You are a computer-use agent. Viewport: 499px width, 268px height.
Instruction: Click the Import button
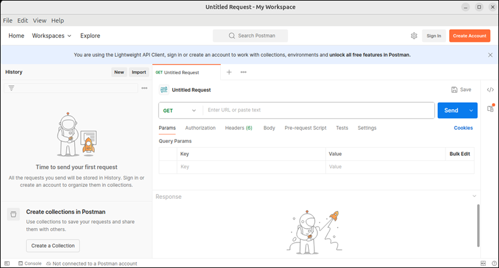pos(138,72)
